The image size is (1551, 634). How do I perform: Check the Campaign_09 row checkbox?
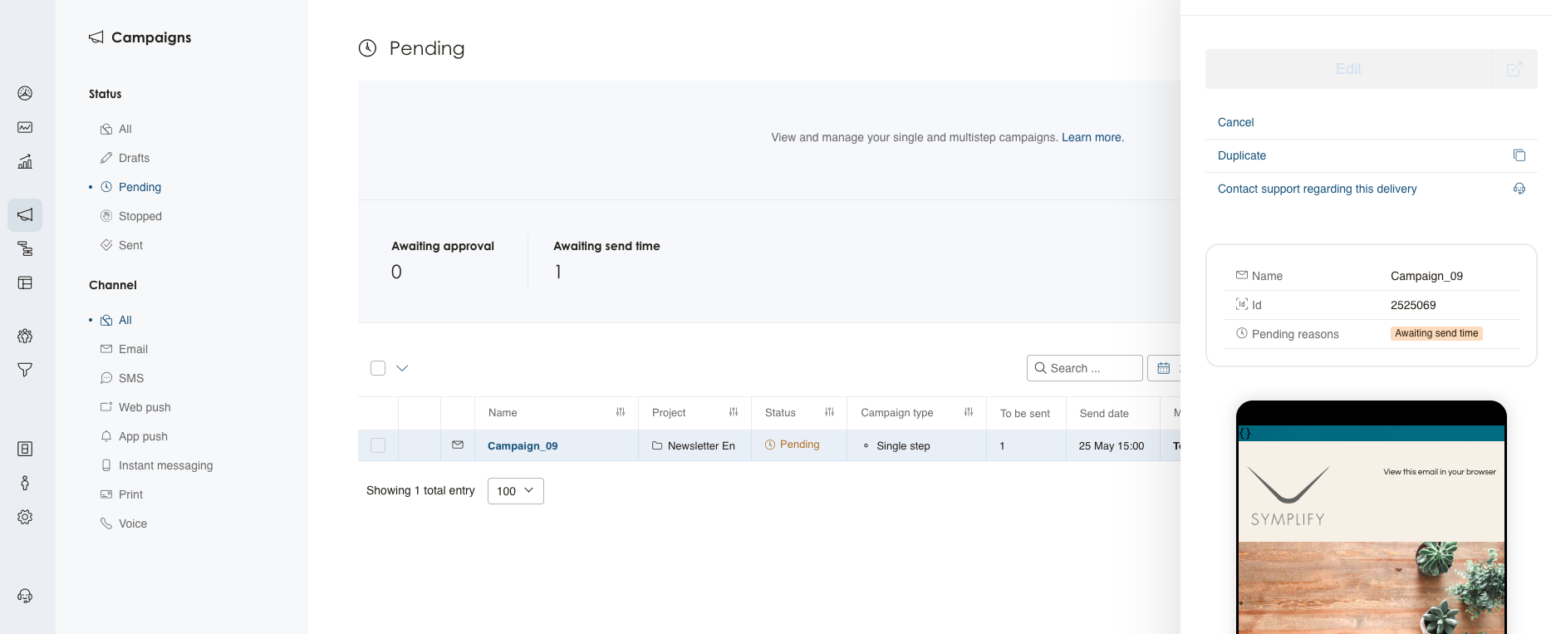tap(378, 445)
